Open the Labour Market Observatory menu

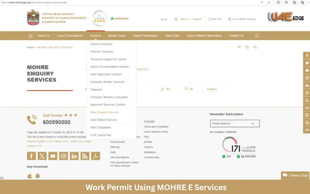tap(204, 36)
